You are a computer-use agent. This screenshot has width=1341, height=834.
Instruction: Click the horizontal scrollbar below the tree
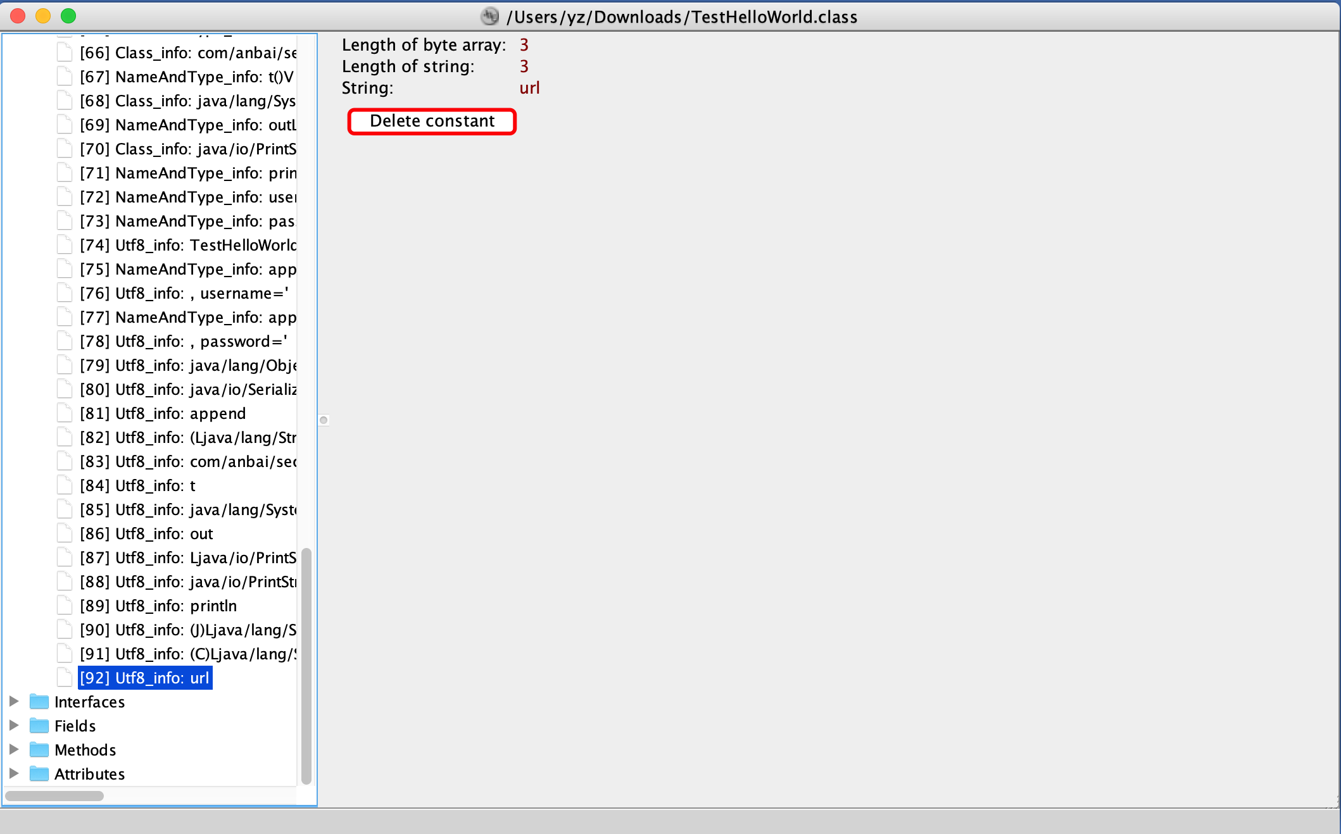pyautogui.click(x=54, y=796)
